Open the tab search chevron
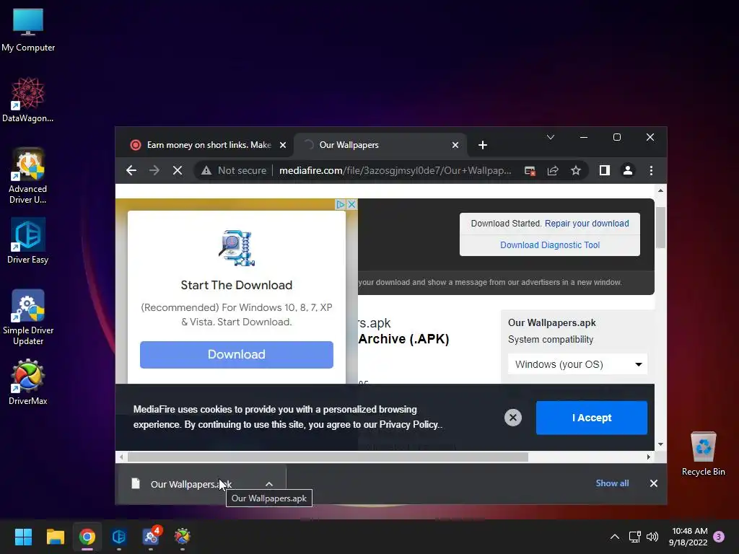The height and width of the screenshot is (554, 739). (x=550, y=137)
